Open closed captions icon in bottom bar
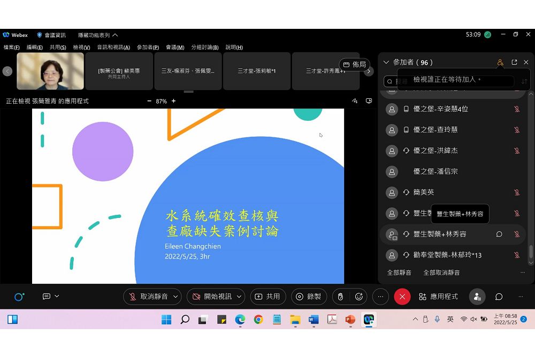The width and height of the screenshot is (535, 358). (47, 297)
